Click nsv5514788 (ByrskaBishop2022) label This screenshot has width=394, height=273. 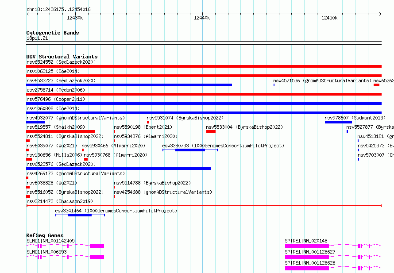[152, 183]
